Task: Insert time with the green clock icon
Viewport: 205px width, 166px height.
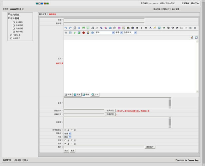Action: [x=88, y=28]
